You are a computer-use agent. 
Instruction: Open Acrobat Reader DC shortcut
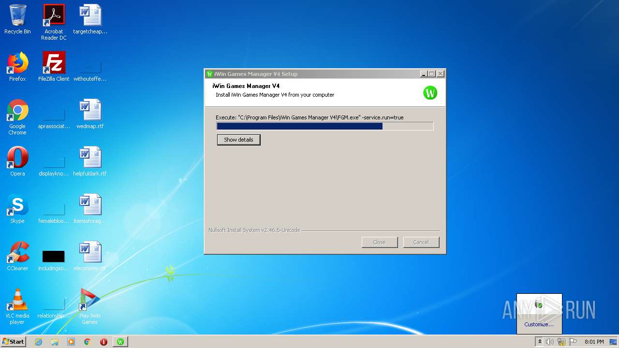click(54, 22)
